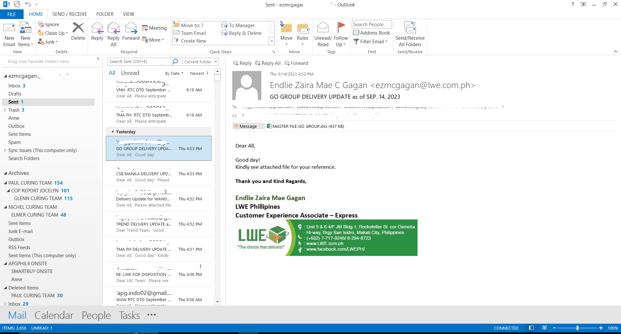Screen dimensions: 621x334
Task: Click the search magnifier icon
Action: coord(175,61)
